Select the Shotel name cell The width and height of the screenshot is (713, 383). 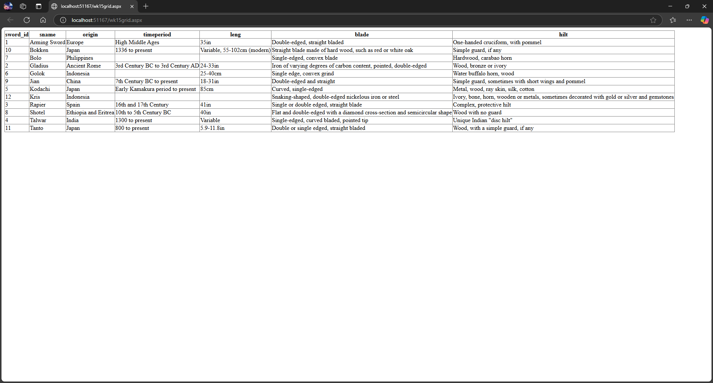click(x=48, y=112)
